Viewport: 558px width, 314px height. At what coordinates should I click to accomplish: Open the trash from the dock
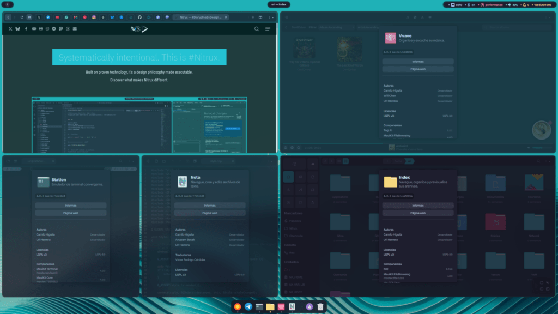(320, 307)
